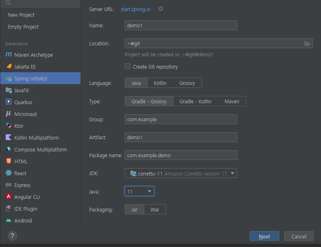Click the Cancel button

click(x=299, y=236)
